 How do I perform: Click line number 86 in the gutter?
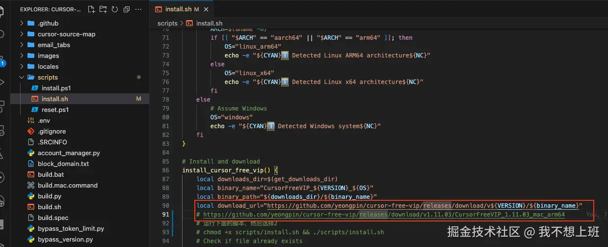[x=165, y=170]
